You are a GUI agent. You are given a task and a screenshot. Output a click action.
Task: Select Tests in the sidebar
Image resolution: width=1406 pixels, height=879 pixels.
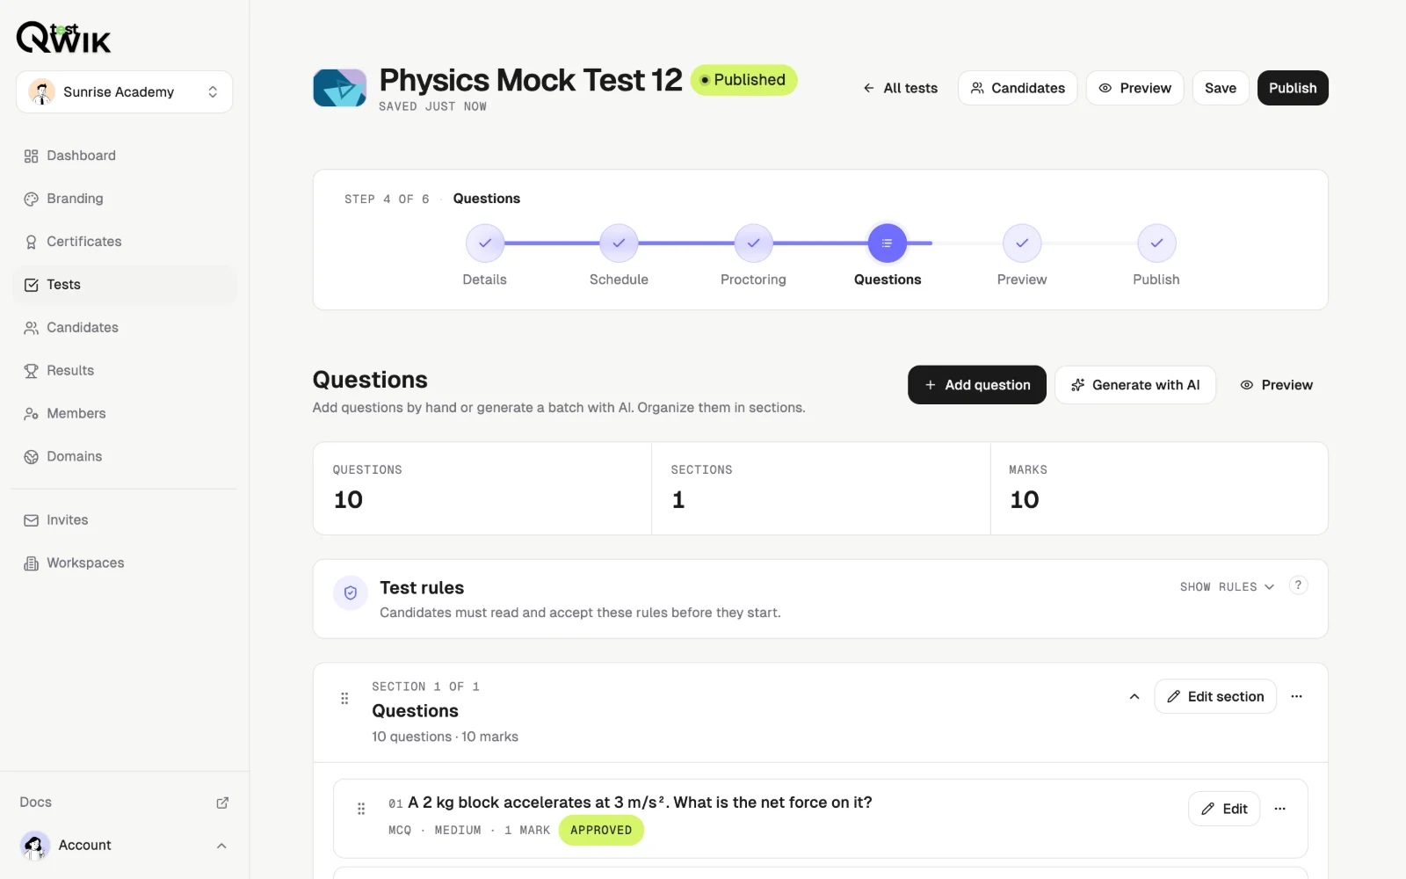(x=125, y=285)
